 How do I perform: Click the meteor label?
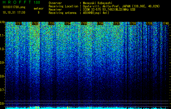[x=39, y=8]
